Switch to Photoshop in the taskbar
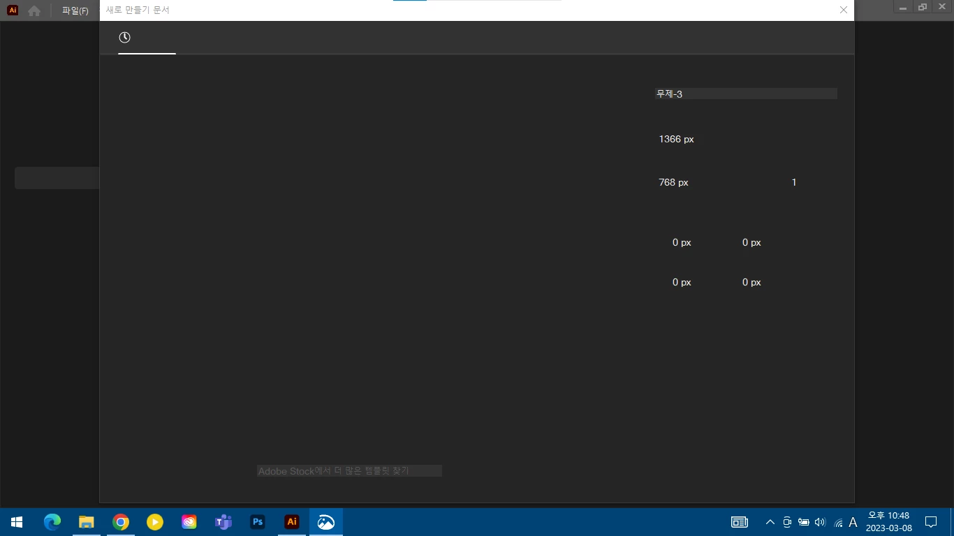Image resolution: width=954 pixels, height=536 pixels. (258, 522)
